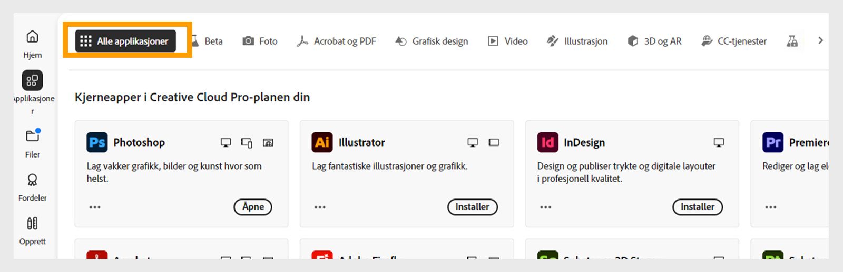
Task: Click InDesign desktop platform icon
Action: click(x=719, y=142)
